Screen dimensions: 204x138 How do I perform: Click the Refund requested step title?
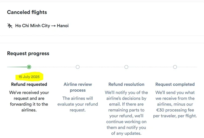click(29, 84)
